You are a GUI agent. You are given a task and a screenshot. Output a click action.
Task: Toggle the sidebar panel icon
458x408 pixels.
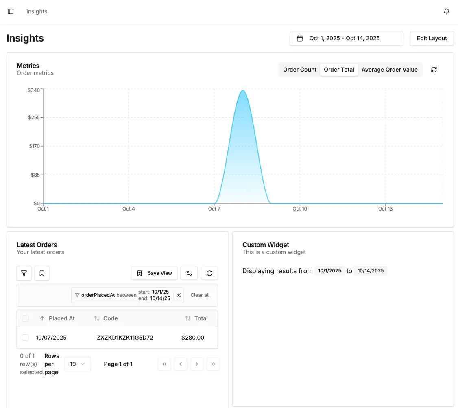click(x=11, y=11)
